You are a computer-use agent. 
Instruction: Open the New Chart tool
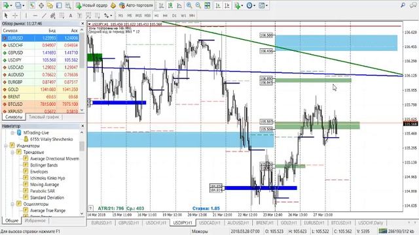tap(6, 5)
